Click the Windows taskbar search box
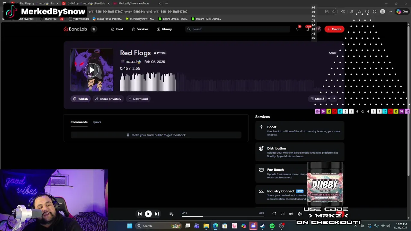The image size is (411, 231). click(159, 226)
